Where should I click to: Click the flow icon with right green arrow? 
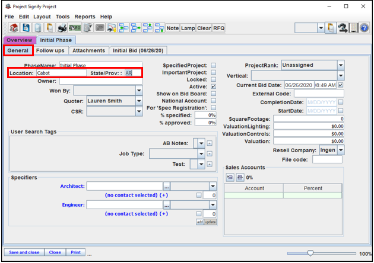[135, 28]
